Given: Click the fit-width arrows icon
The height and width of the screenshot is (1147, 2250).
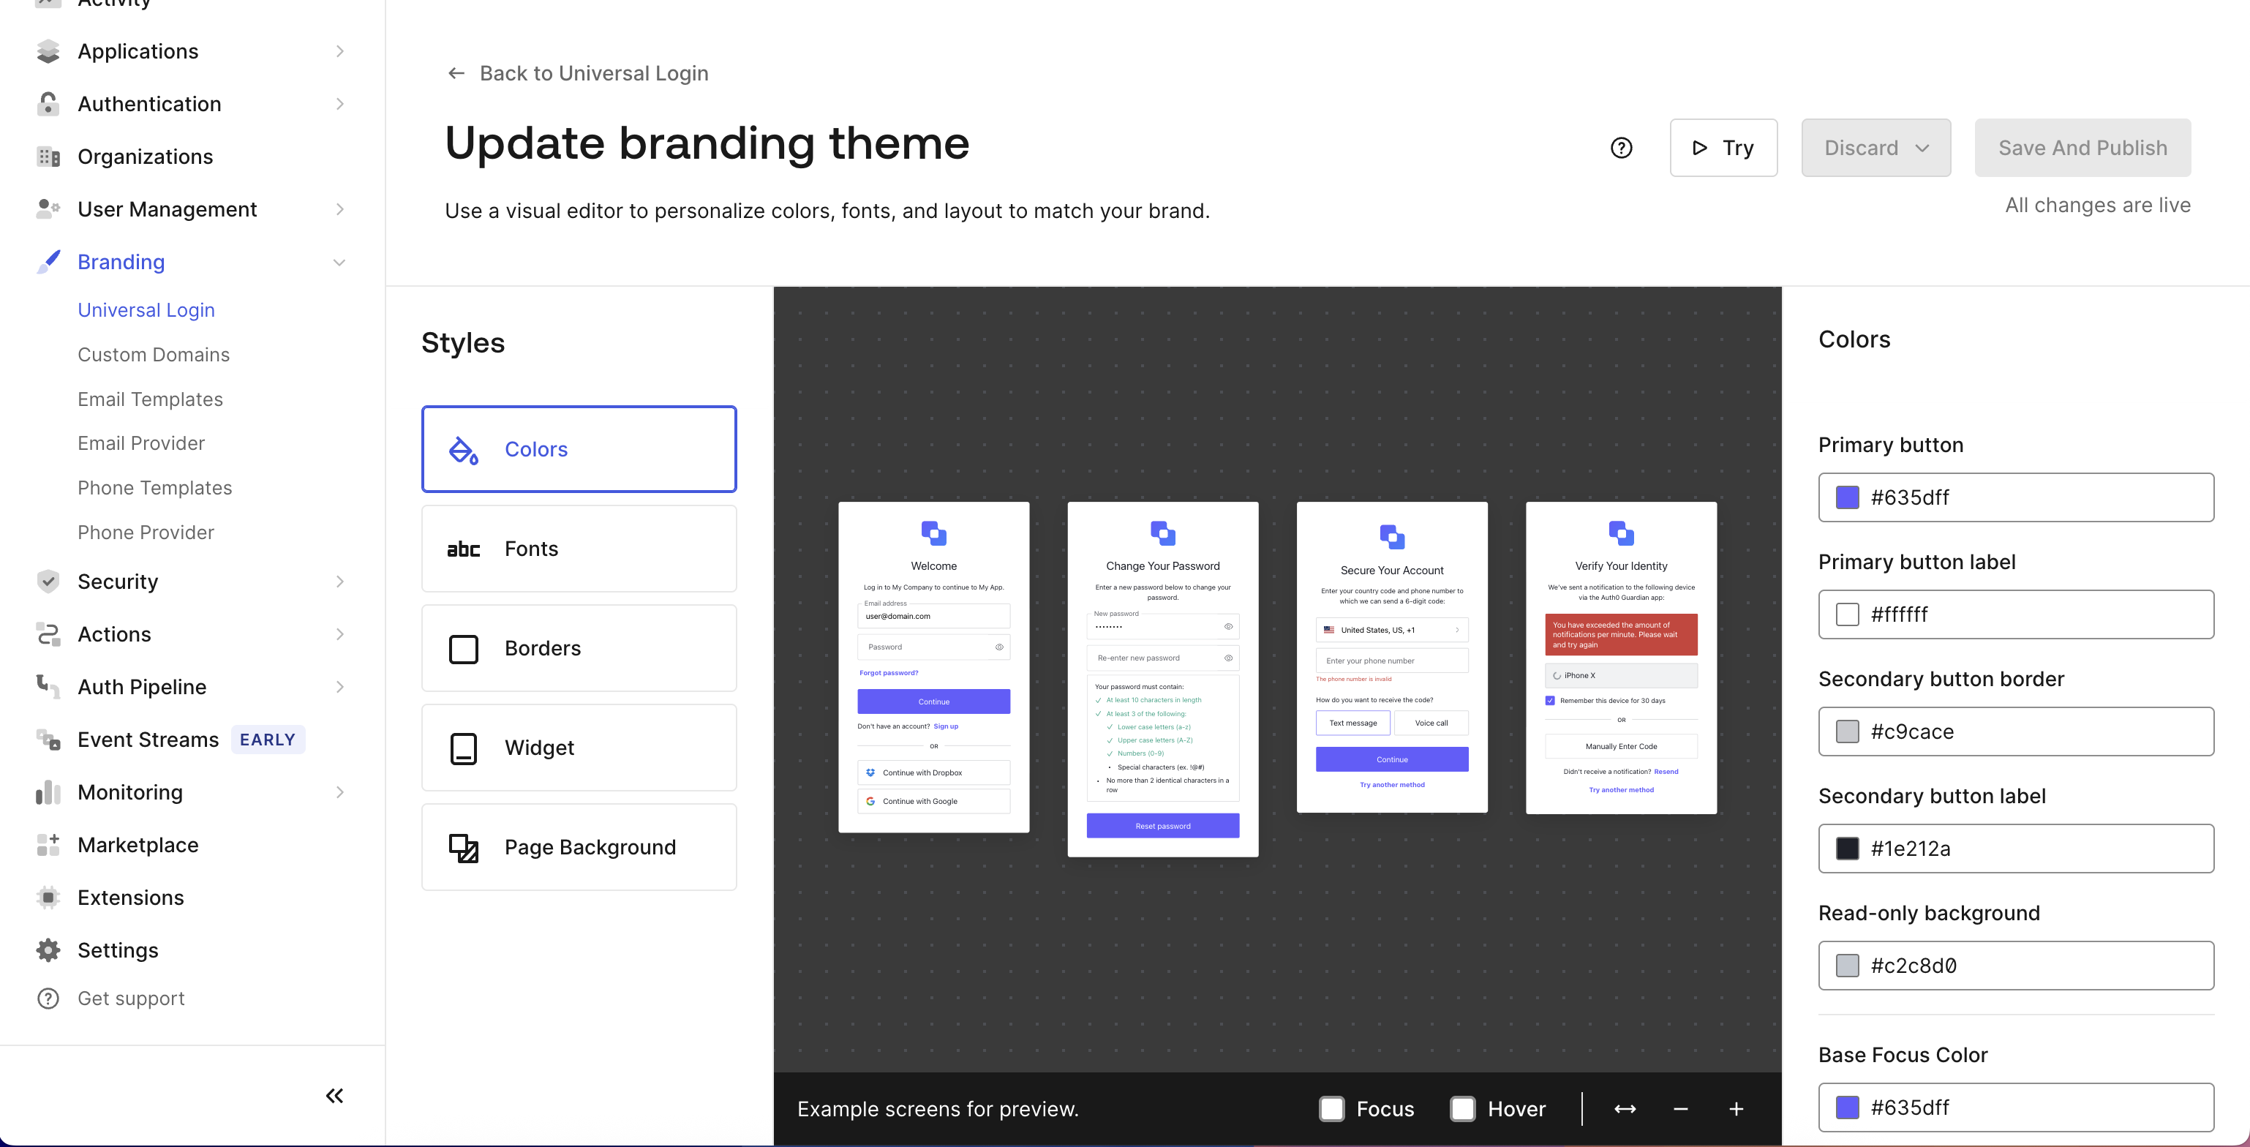Looking at the screenshot, I should [1625, 1108].
